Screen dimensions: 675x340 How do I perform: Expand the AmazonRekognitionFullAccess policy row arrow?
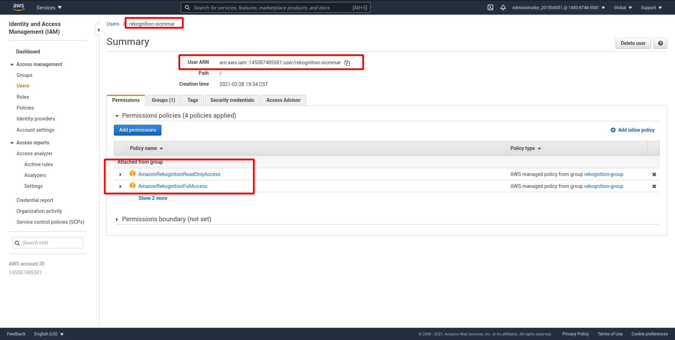pos(120,187)
